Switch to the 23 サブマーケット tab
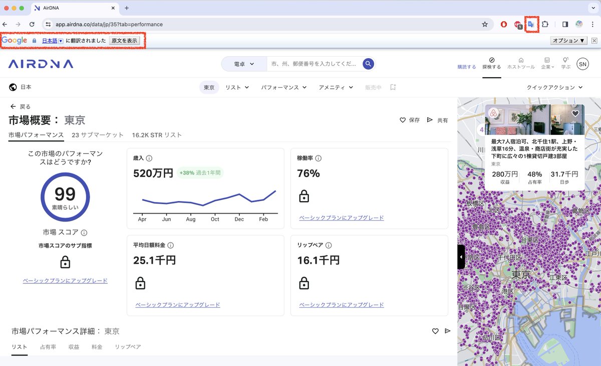 point(98,135)
